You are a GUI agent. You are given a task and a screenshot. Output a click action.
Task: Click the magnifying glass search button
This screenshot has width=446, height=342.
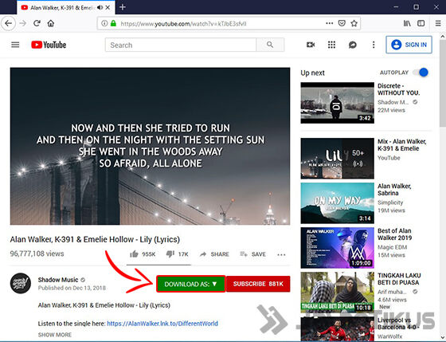point(270,45)
